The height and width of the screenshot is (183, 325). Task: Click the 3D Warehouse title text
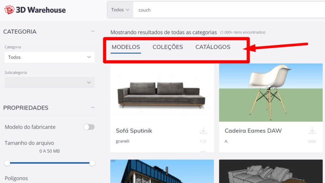point(41,10)
